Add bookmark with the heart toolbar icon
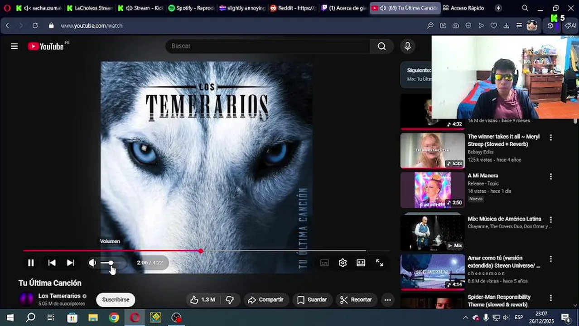The width and height of the screenshot is (579, 326). (493, 26)
